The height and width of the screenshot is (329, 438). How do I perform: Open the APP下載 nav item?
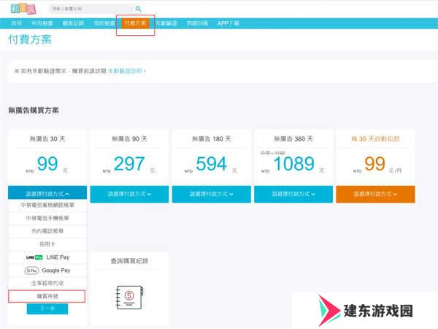228,23
